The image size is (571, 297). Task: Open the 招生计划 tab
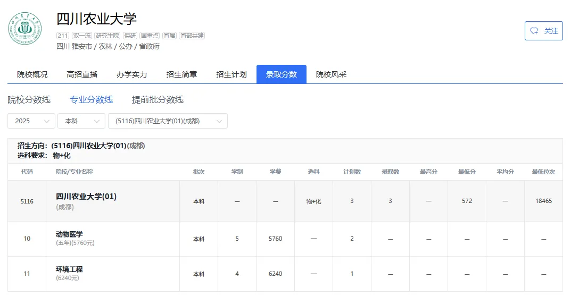(x=231, y=74)
